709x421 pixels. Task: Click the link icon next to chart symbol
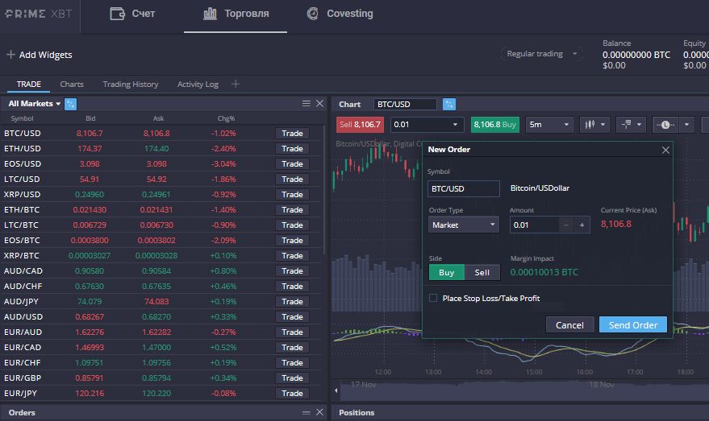tap(449, 104)
